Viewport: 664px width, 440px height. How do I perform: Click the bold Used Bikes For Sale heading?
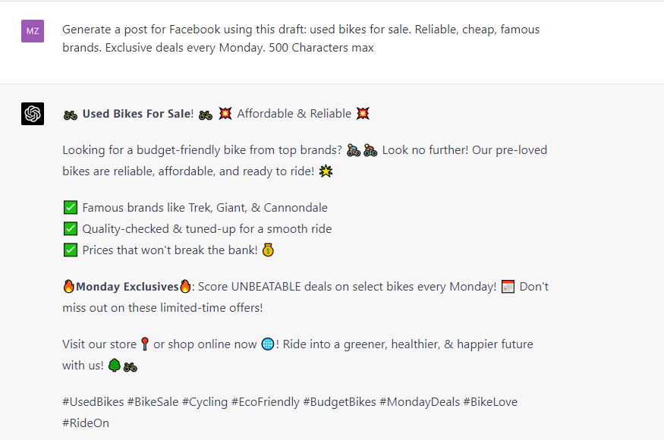tap(137, 114)
